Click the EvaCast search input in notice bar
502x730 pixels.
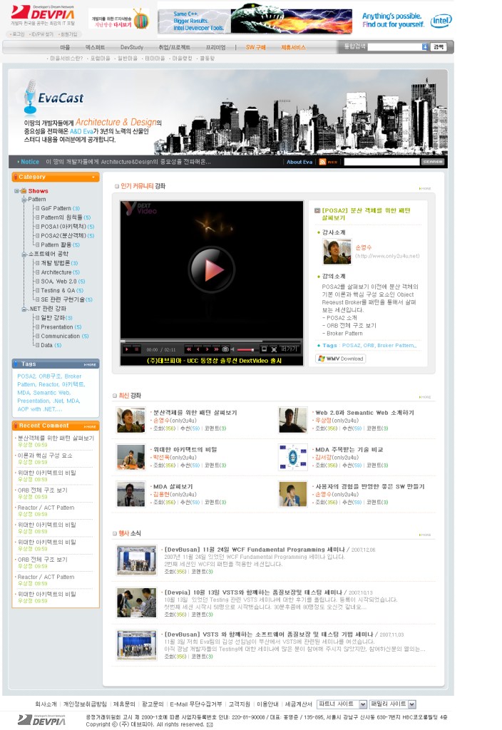click(381, 162)
